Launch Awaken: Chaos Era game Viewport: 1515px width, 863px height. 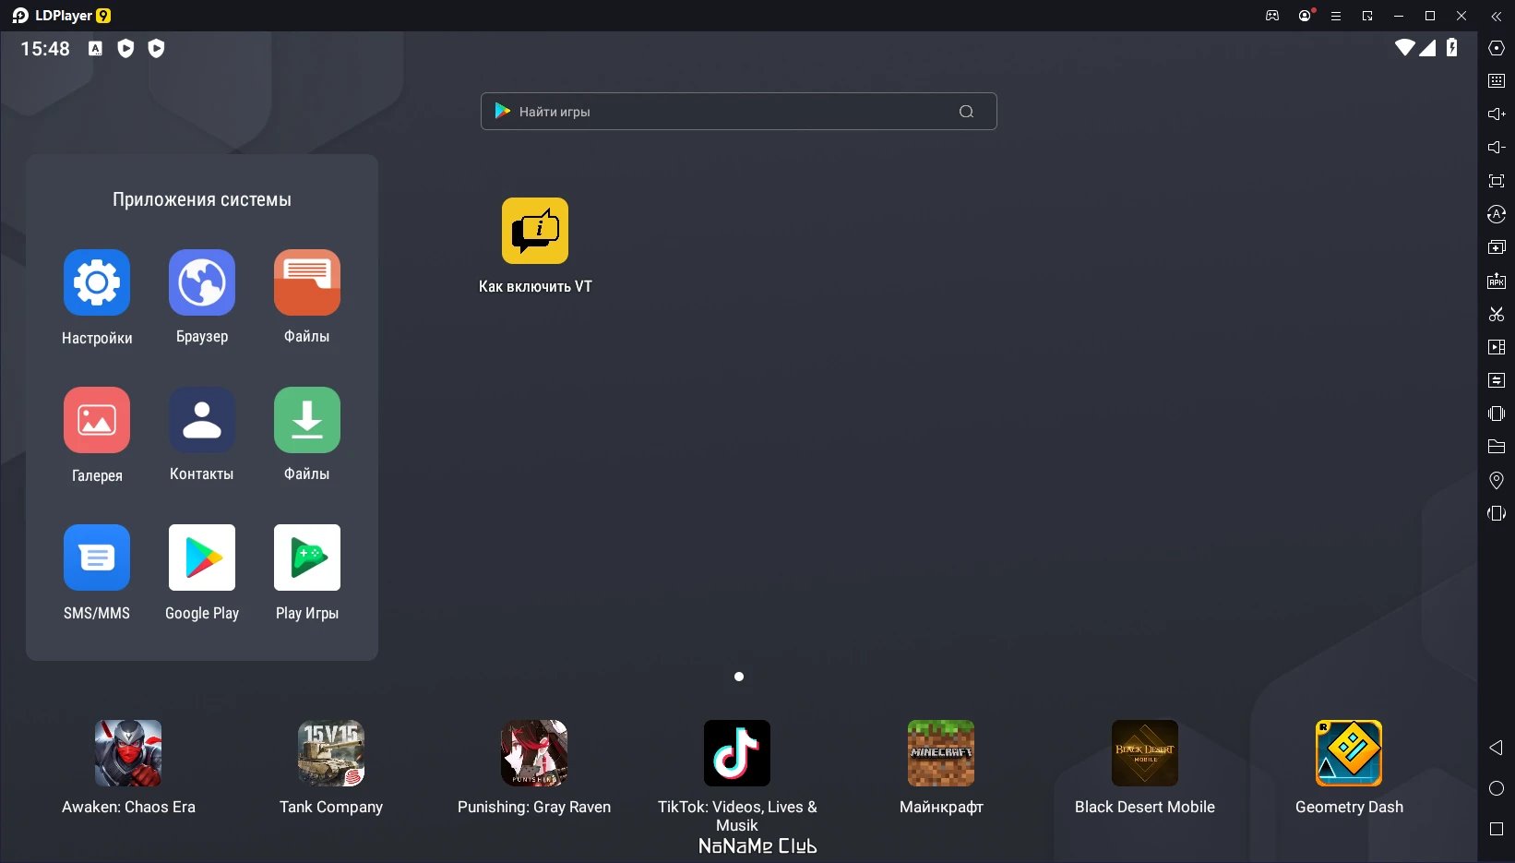128,753
